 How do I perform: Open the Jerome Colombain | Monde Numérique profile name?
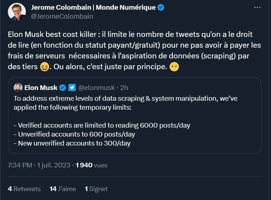click(x=94, y=8)
